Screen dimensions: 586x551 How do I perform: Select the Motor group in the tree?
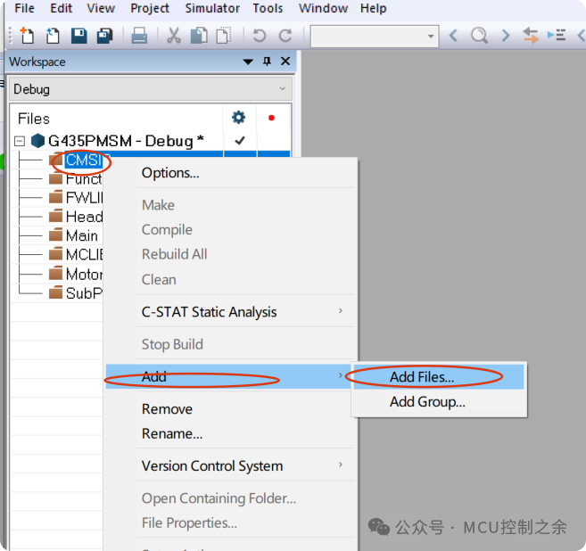84,275
